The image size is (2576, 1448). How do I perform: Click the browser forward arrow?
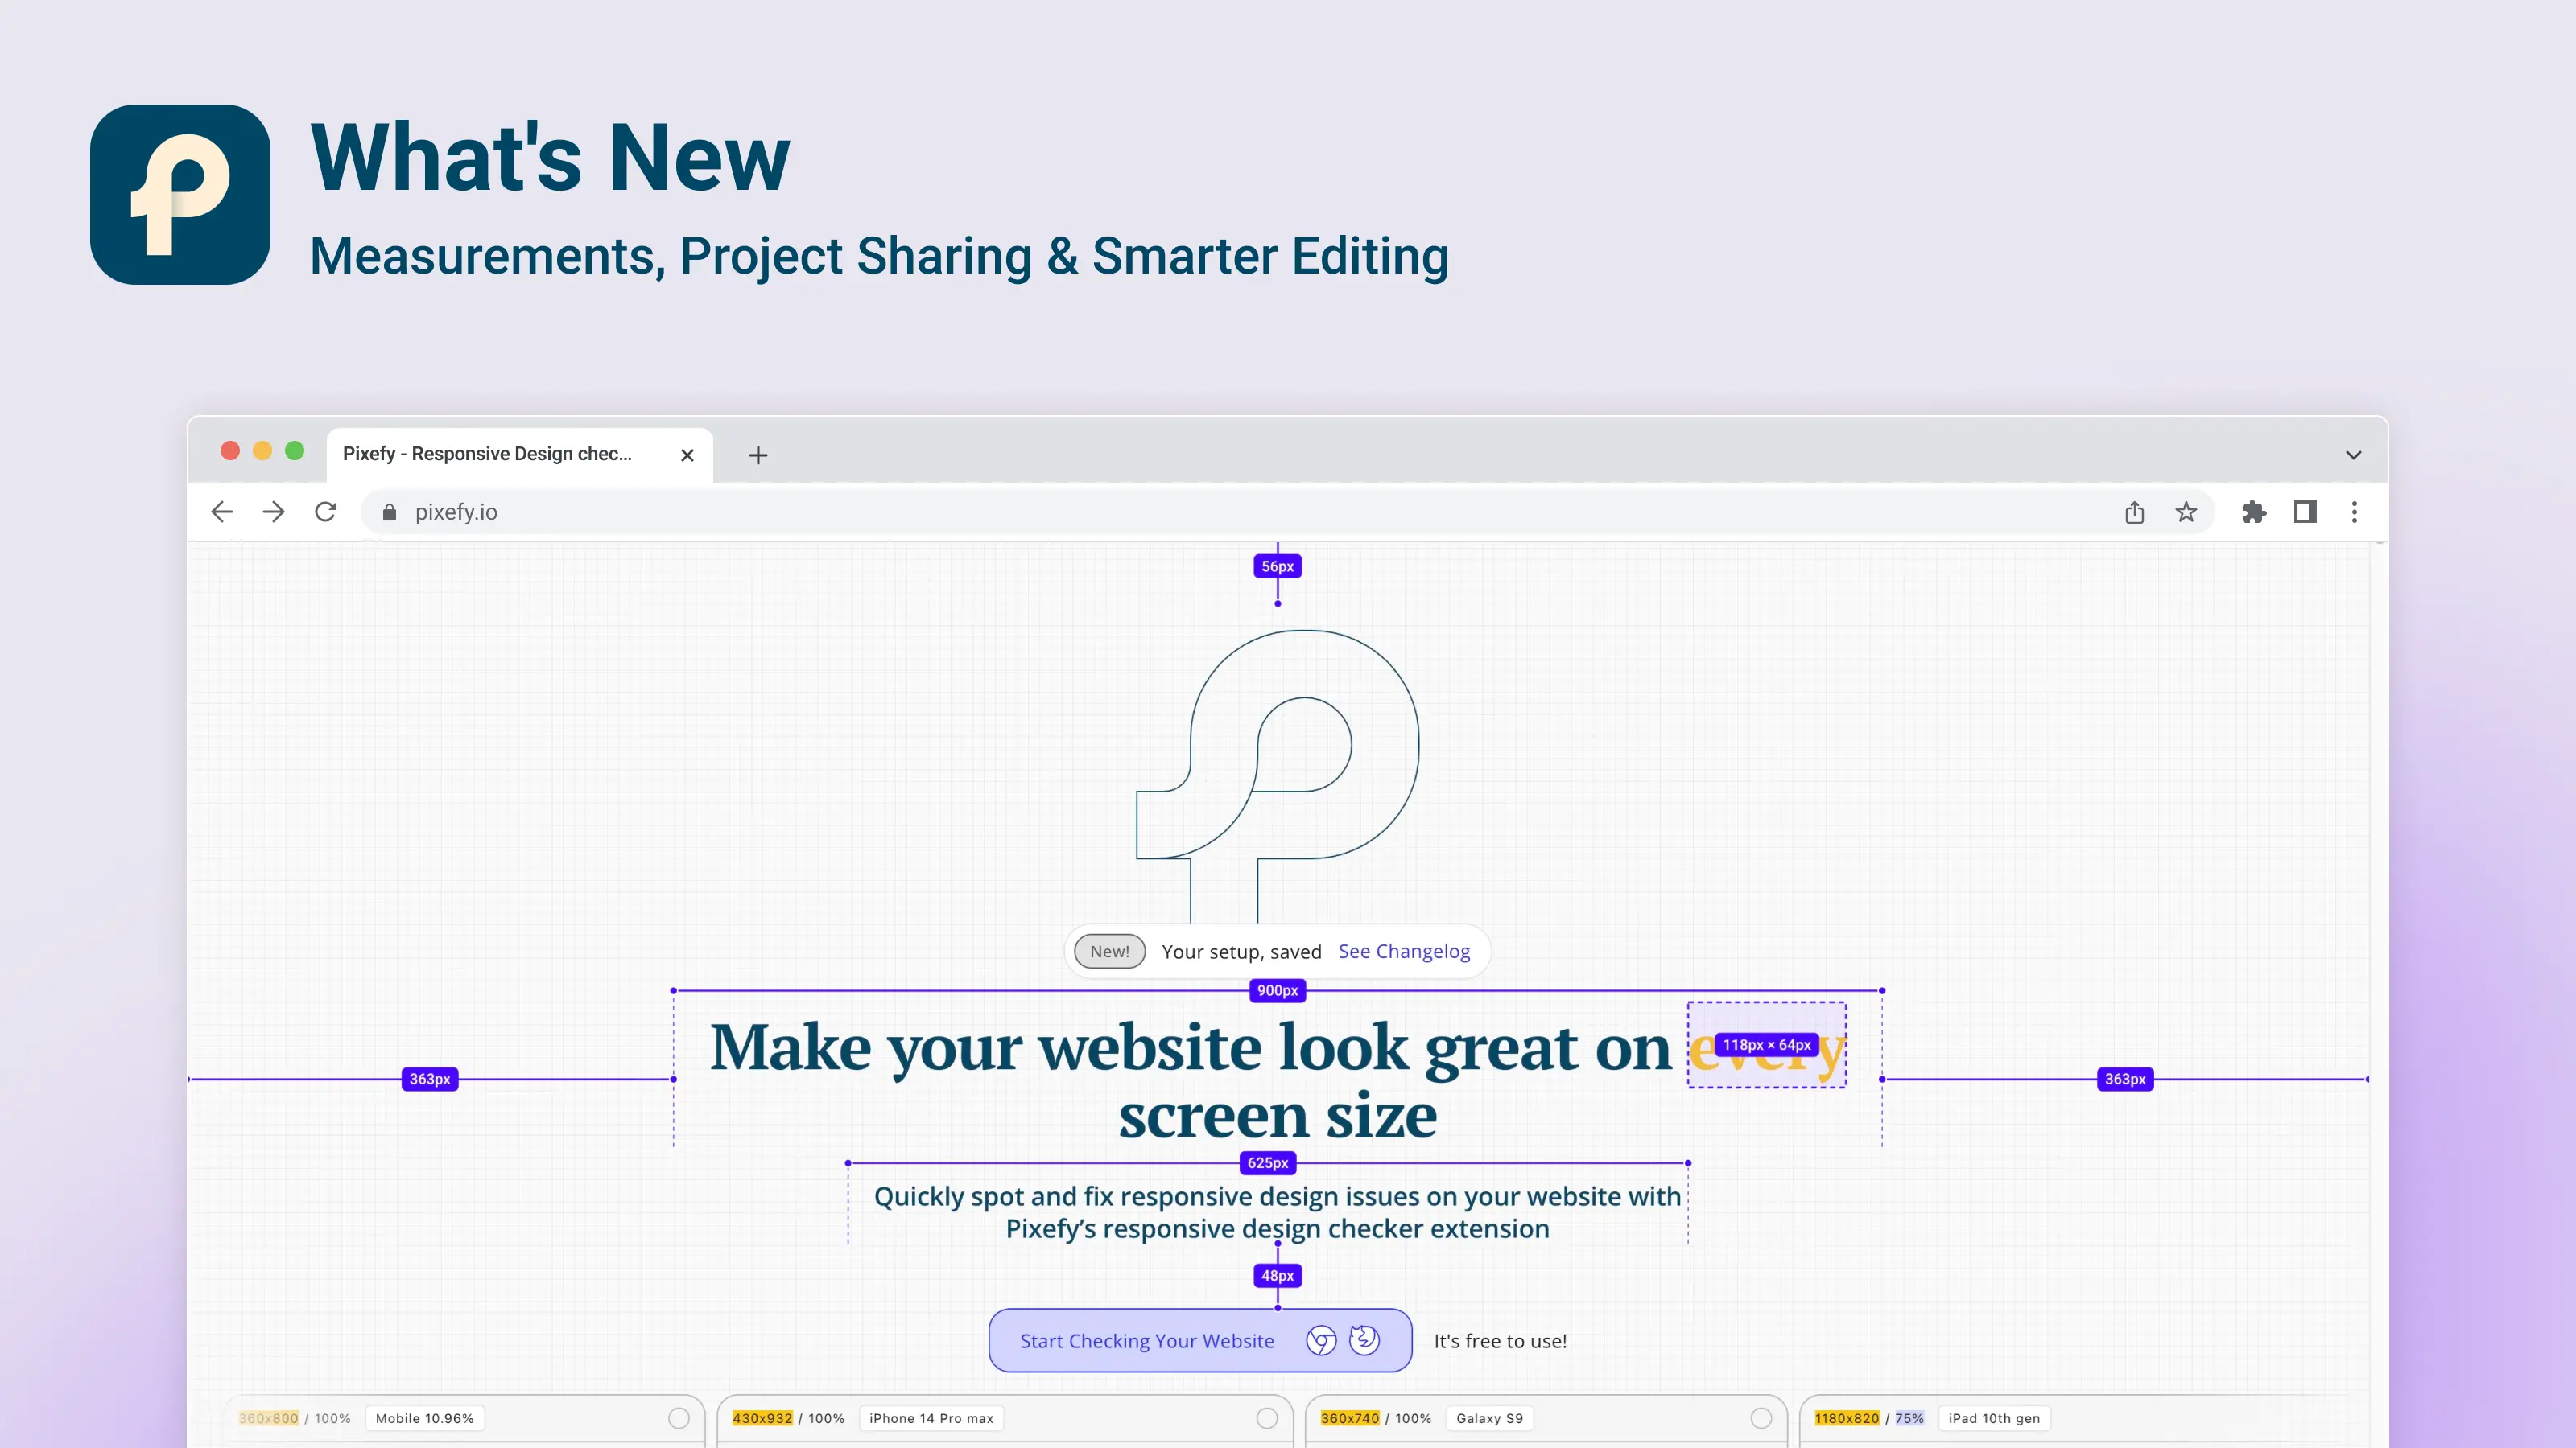273,512
